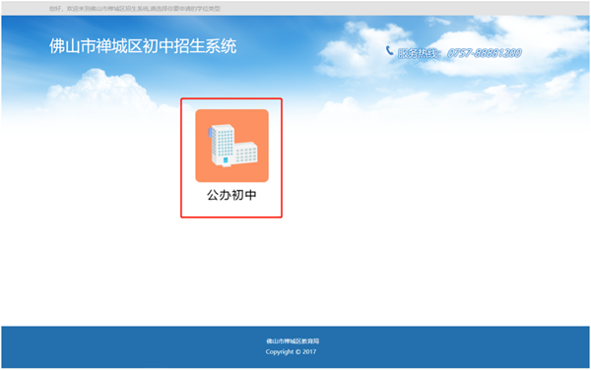Click the school building icon
This screenshot has height=370, width=591.
(x=233, y=146)
